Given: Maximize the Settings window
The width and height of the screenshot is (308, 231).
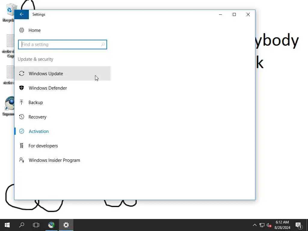Looking at the screenshot, I should coord(234,14).
